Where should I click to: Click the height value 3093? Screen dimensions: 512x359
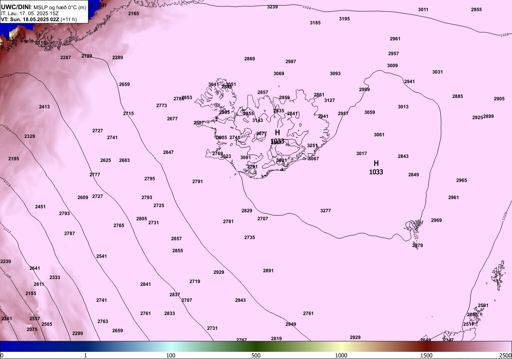coord(335,74)
